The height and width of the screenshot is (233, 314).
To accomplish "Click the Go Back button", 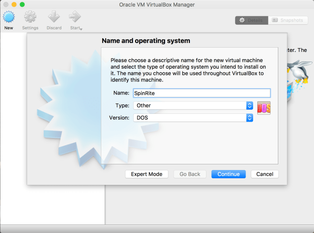I will [190, 174].
